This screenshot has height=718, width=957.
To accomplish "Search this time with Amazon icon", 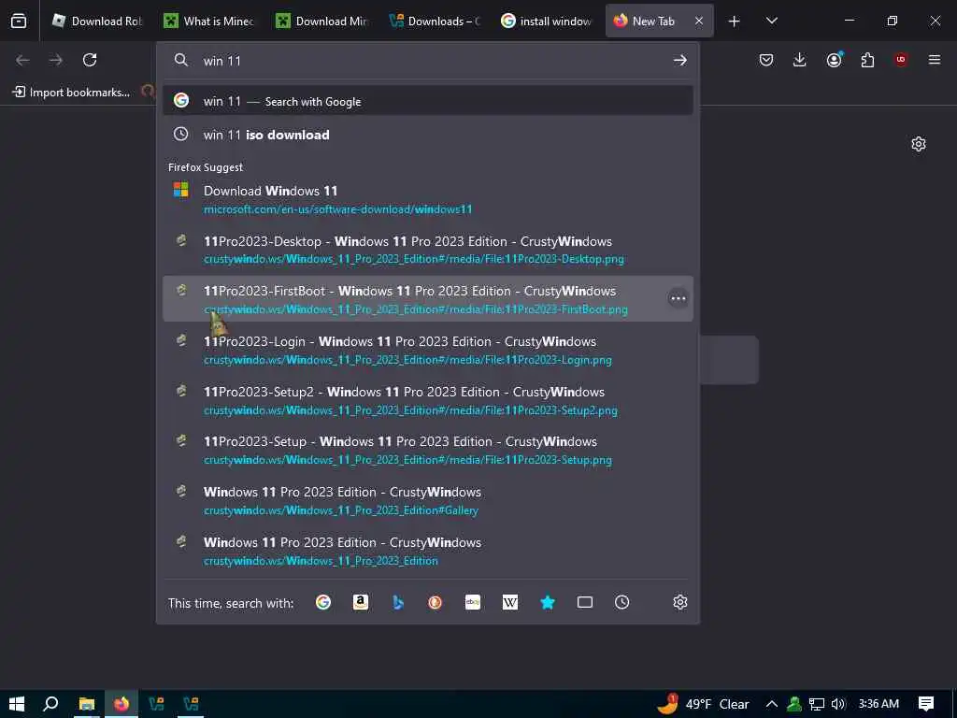I will 361,603.
